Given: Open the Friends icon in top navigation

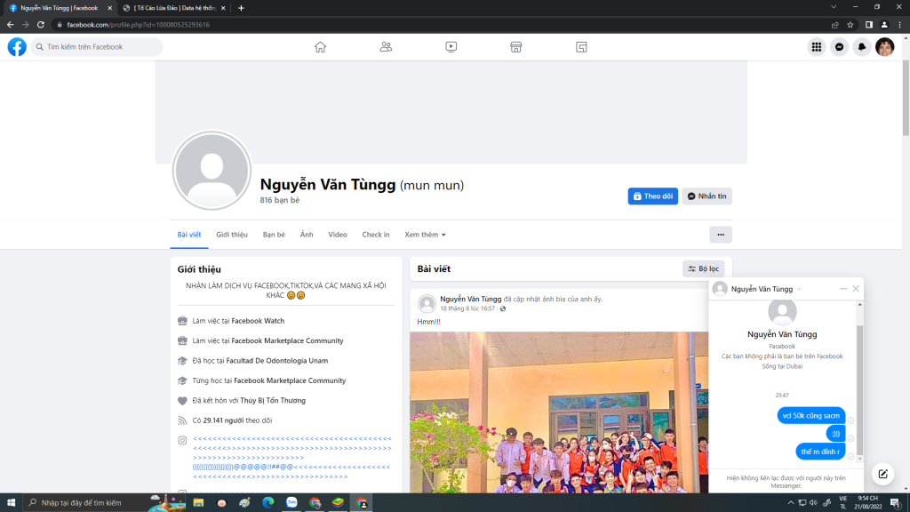Looking at the screenshot, I should 386,47.
